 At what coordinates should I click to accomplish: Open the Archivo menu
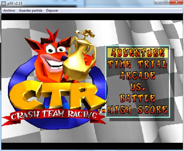(9, 11)
